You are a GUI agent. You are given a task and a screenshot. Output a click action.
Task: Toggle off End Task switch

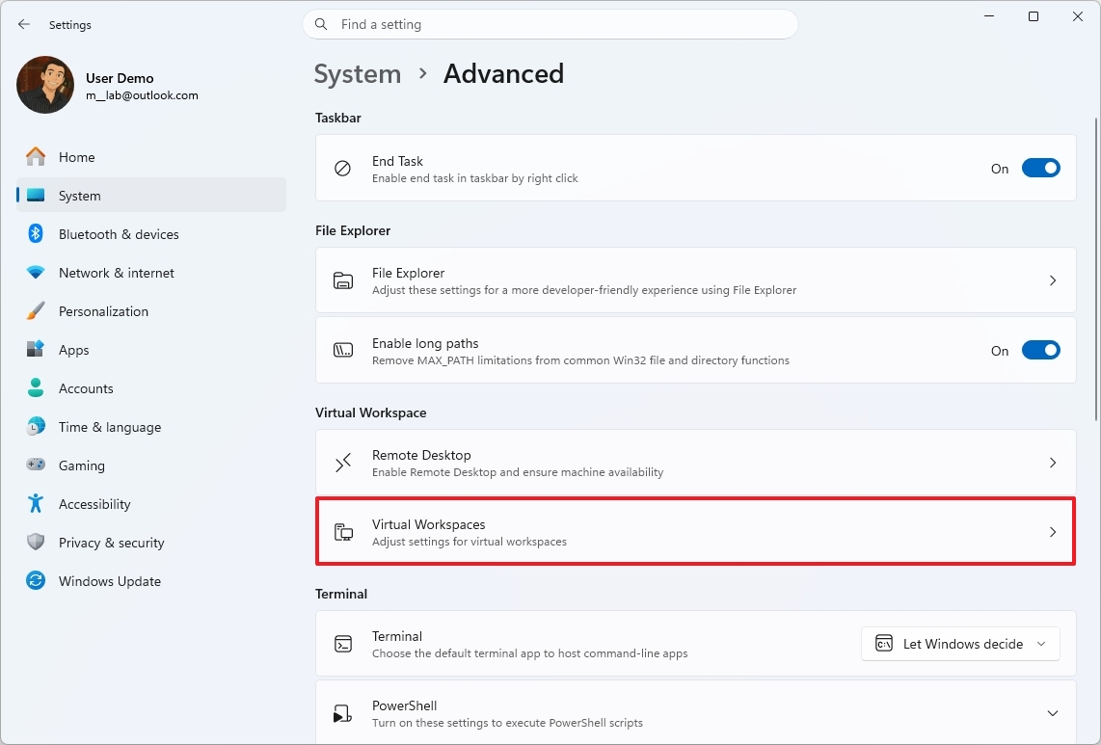pos(1041,168)
